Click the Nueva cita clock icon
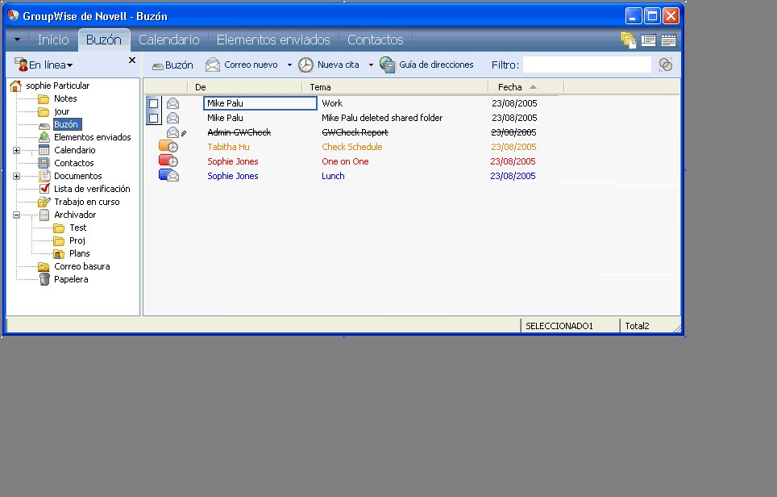The image size is (777, 497). (x=305, y=65)
